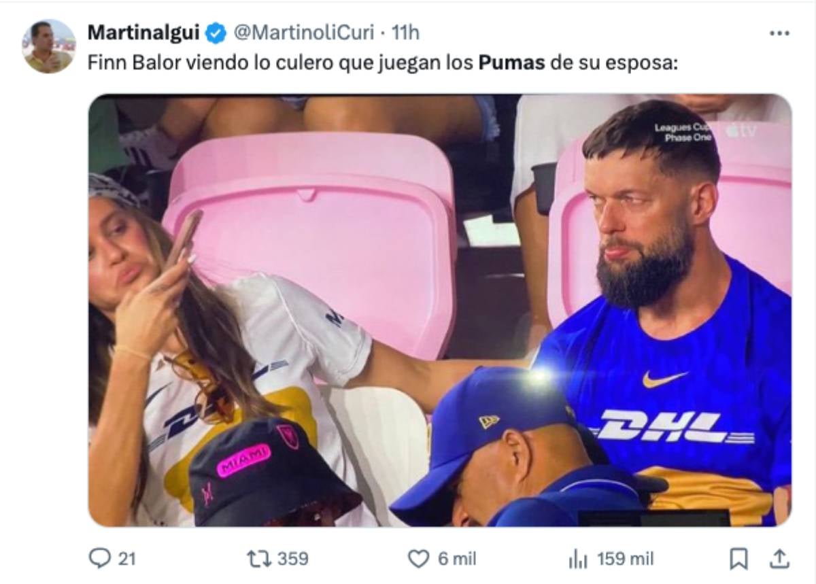
Task: Like the tweet with the heart icon
Action: tap(418, 559)
